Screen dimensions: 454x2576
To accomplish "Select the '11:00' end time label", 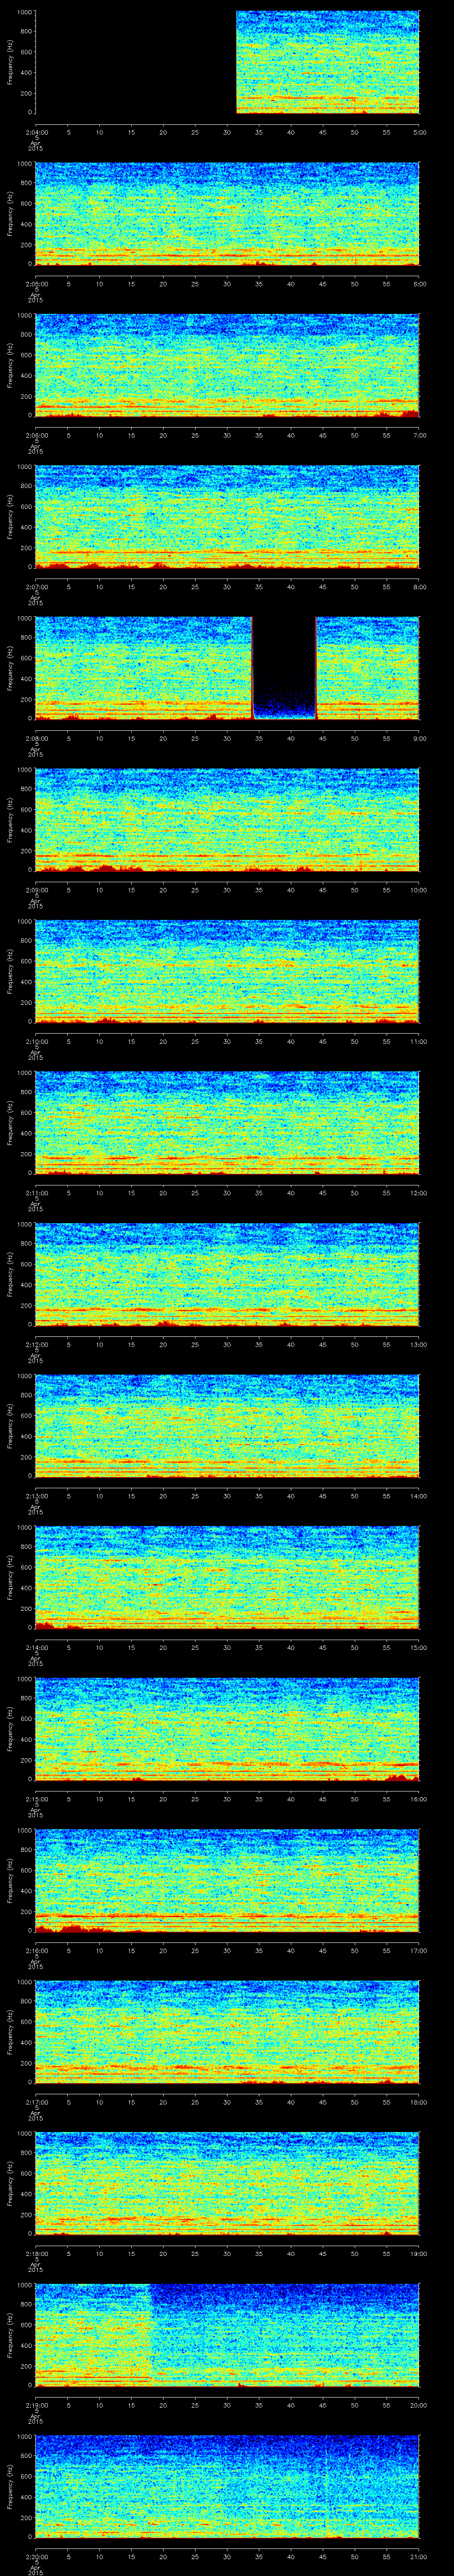I will click(x=419, y=1042).
